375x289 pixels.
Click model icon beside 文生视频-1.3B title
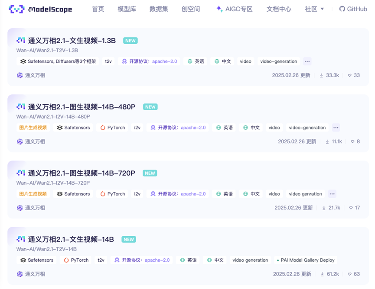tap(21, 40)
